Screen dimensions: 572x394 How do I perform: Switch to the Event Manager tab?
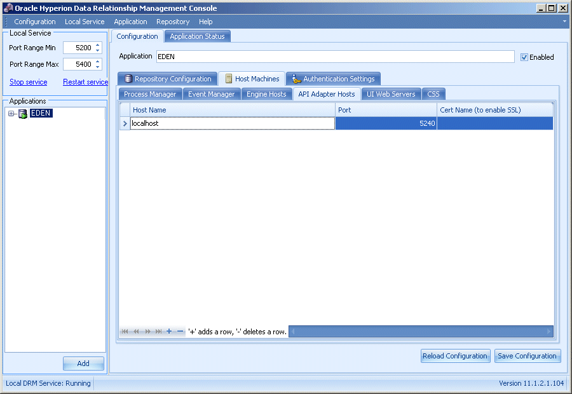pyautogui.click(x=211, y=94)
